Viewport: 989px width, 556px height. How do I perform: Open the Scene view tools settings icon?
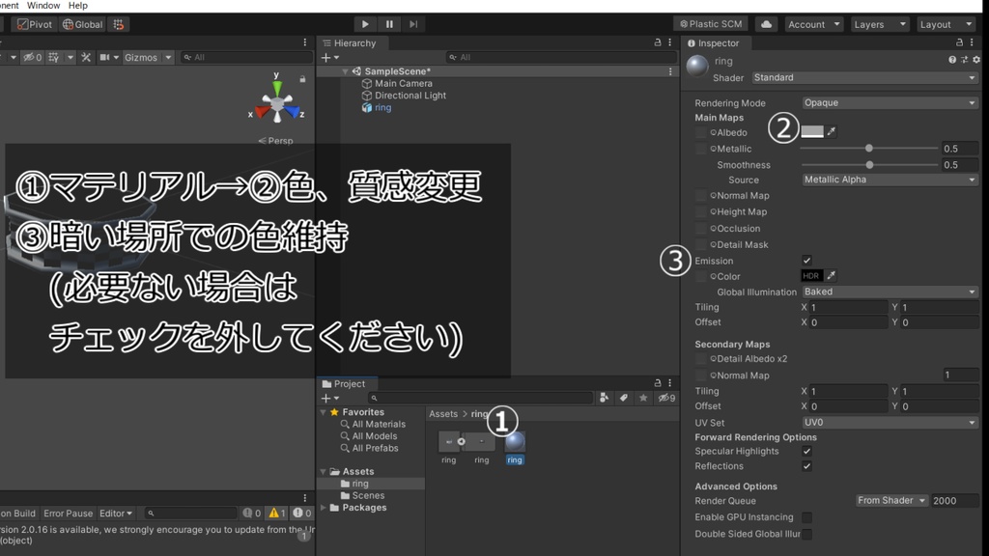coord(86,57)
